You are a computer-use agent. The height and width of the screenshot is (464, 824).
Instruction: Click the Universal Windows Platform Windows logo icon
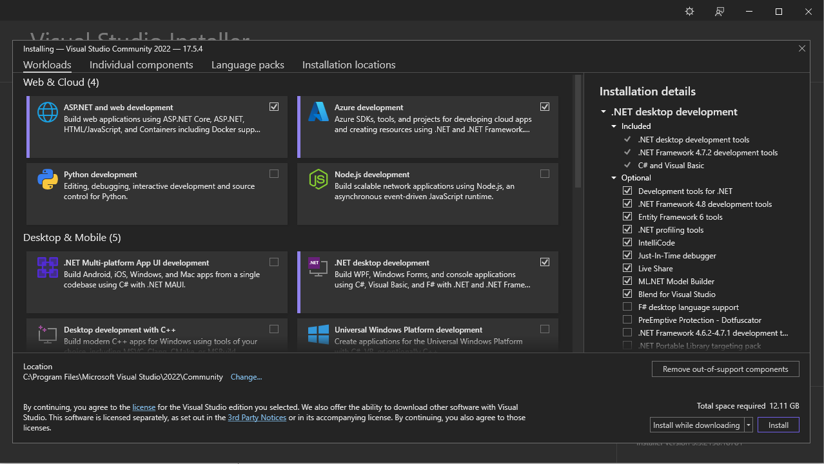tap(319, 334)
